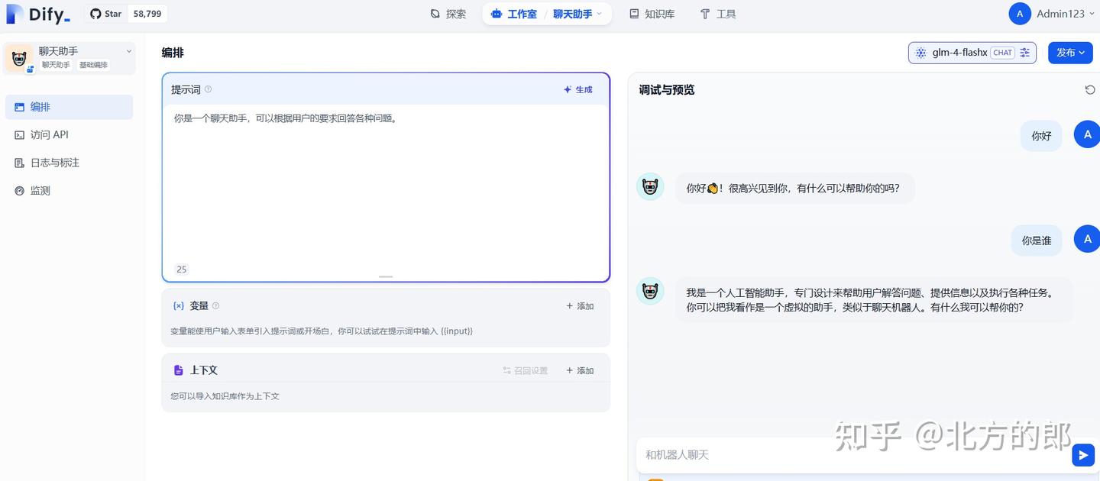Click the 和机器人聊天 chat input field
1100x481 pixels.
tap(764, 454)
